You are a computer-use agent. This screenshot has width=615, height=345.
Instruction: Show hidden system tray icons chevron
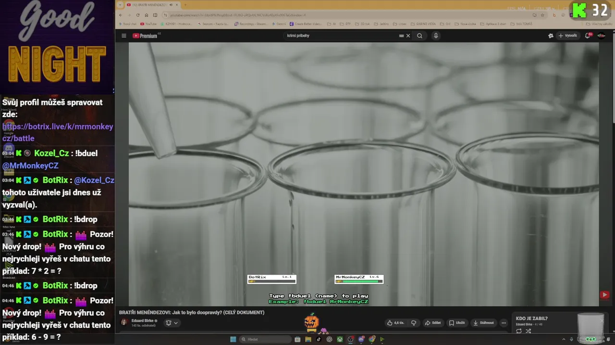tap(564, 339)
